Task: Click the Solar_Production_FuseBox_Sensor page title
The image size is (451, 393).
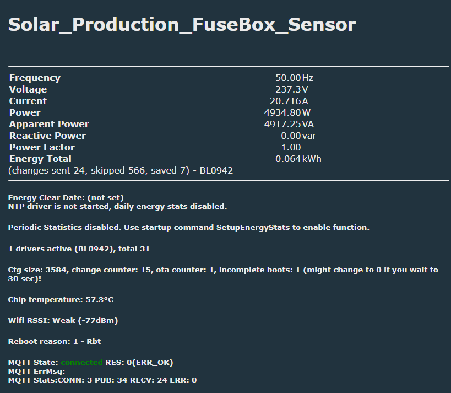Action: pyautogui.click(x=182, y=25)
